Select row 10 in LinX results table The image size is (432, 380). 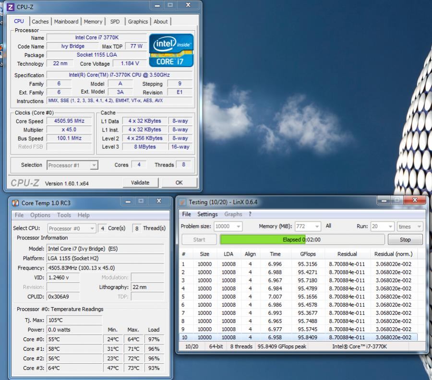point(299,337)
